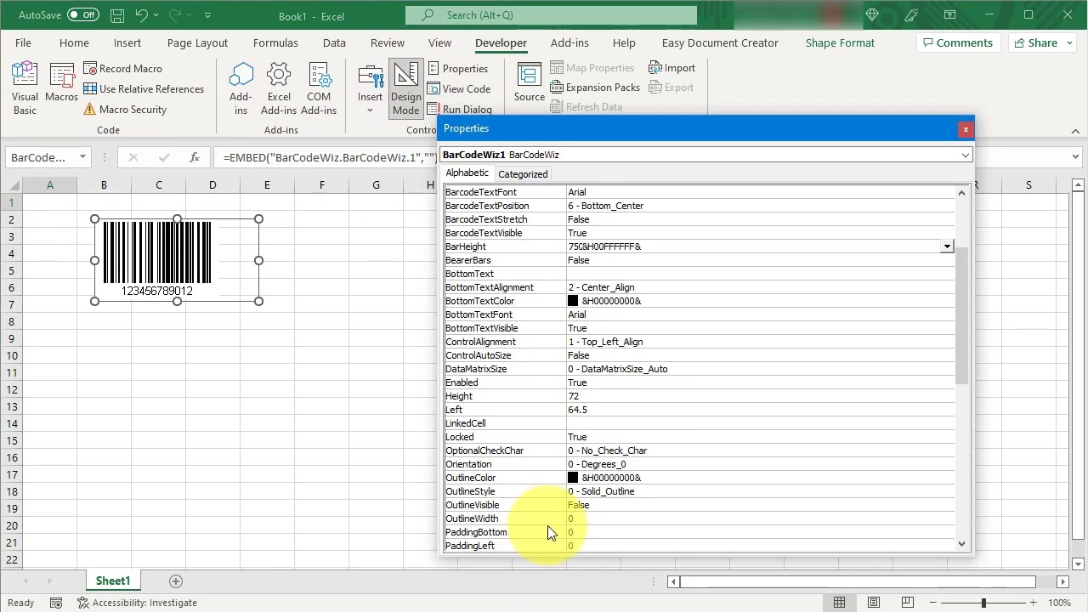Viewport: 1088px width, 612px height.
Task: Click the 100% zoom level
Action: click(1059, 603)
